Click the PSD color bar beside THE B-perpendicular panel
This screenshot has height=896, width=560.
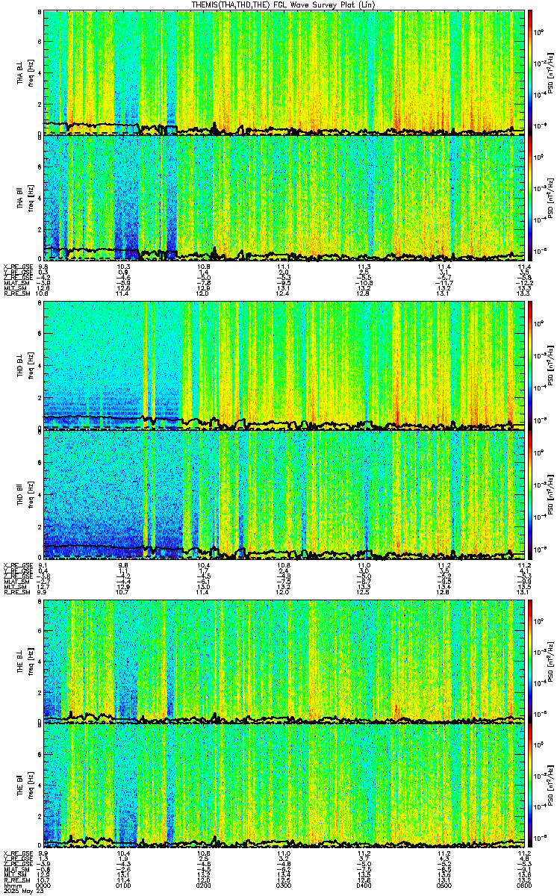point(530,661)
